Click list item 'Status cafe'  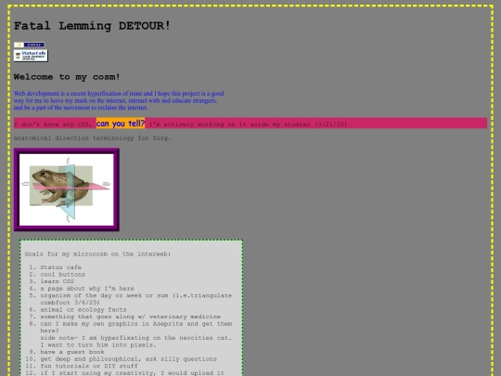[60, 267]
